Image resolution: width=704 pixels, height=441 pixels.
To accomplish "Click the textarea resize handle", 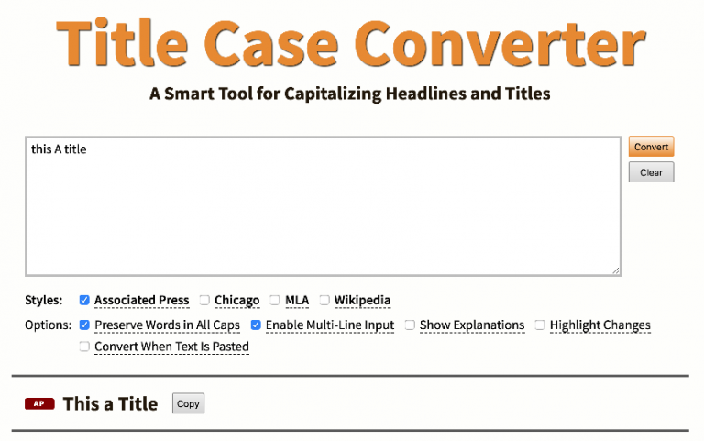I will click(616, 270).
